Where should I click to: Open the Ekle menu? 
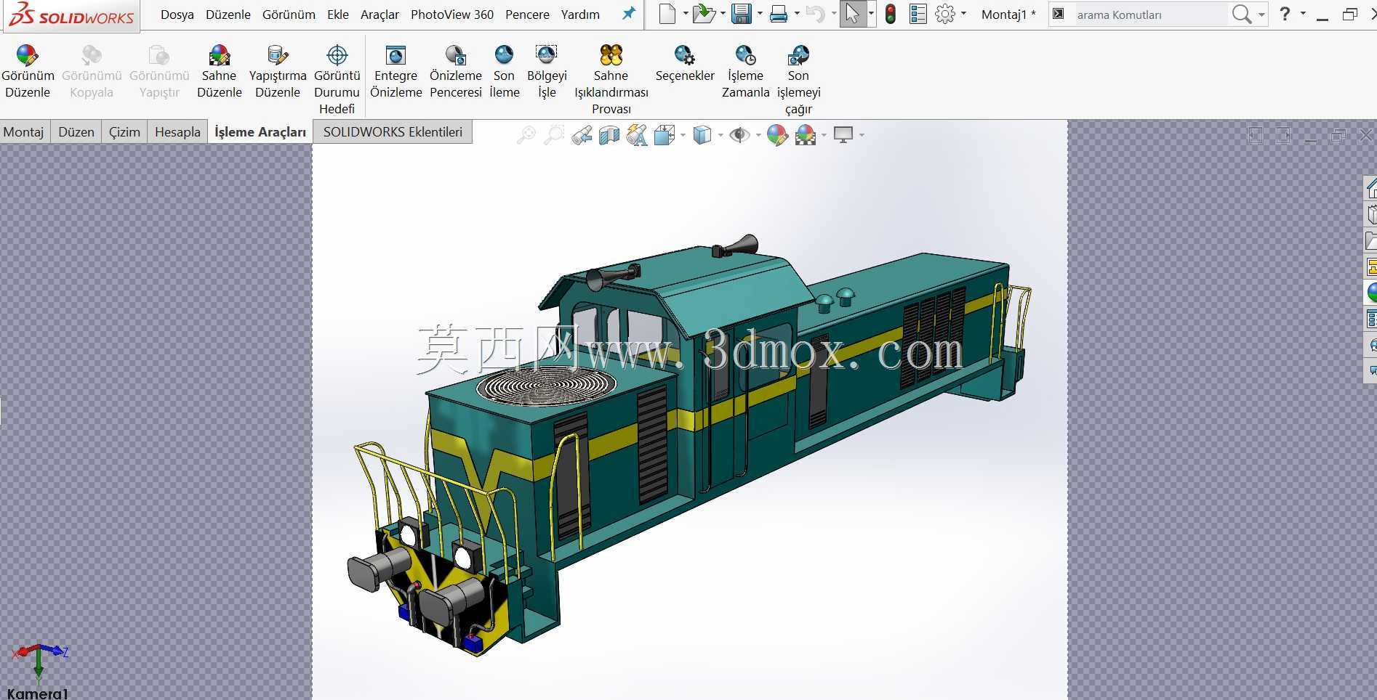[x=338, y=15]
